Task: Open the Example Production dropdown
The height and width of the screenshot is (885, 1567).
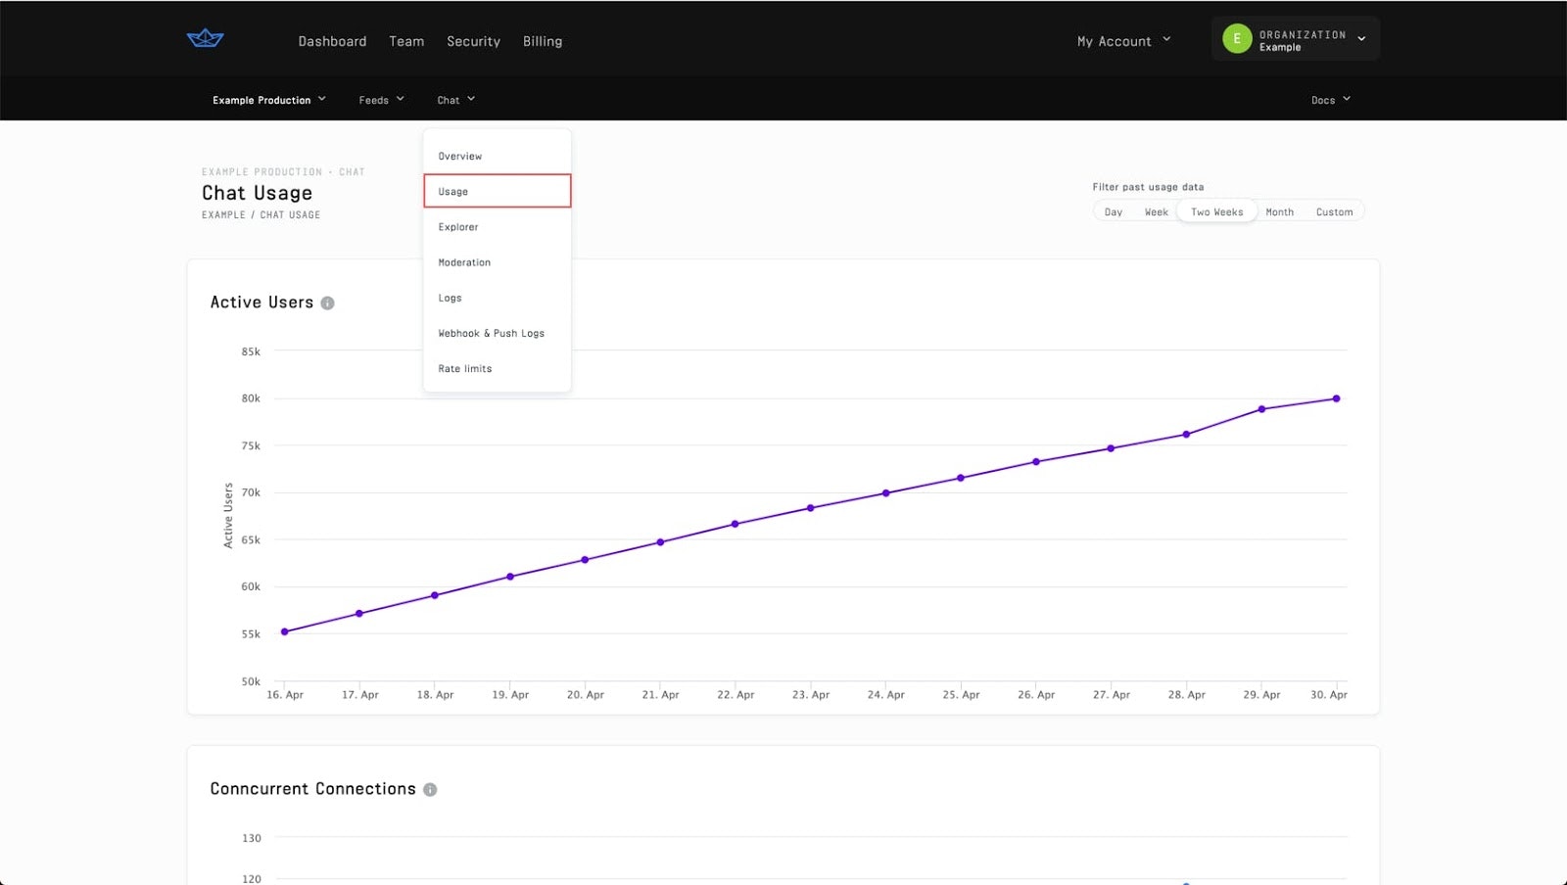Action: (x=267, y=99)
